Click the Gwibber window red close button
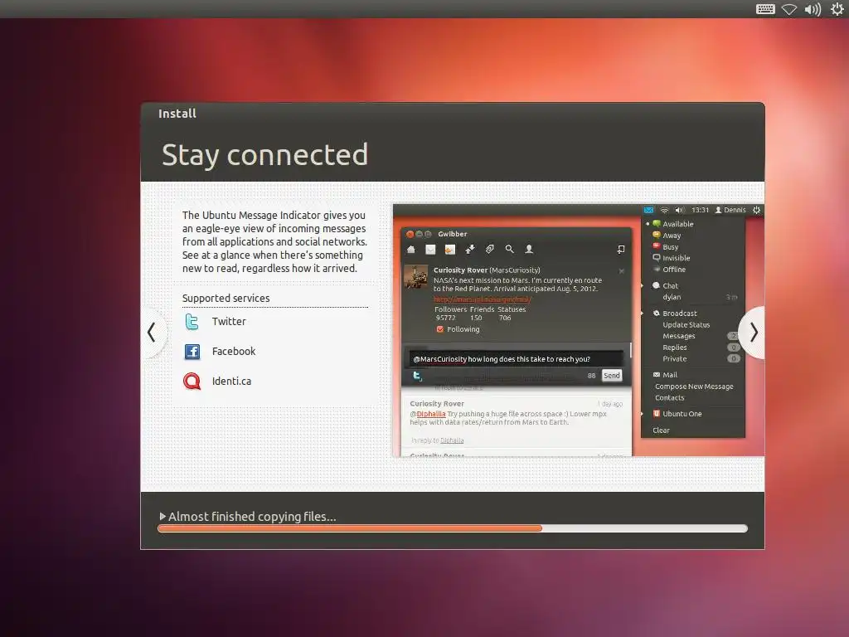Image resolution: width=849 pixels, height=637 pixels. coord(410,234)
